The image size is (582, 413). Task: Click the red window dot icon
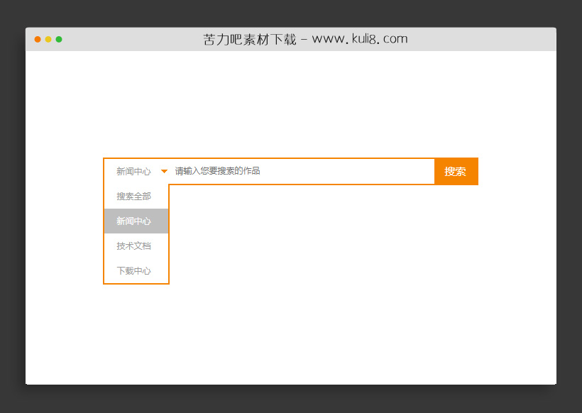click(37, 40)
